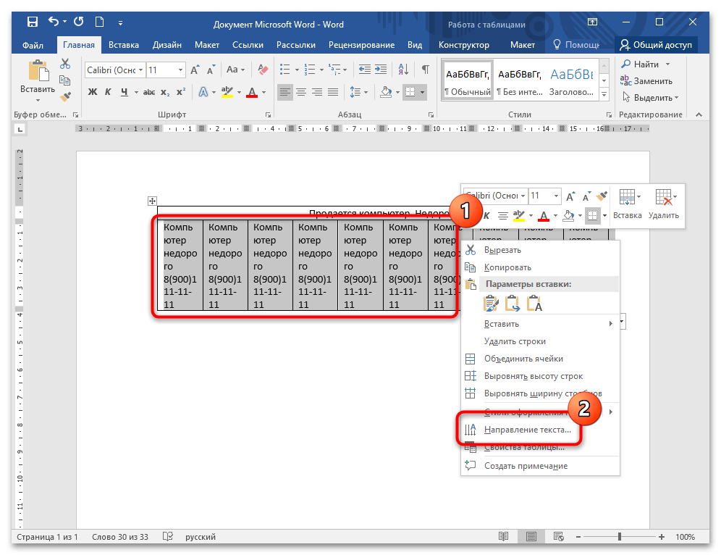The height and width of the screenshot is (555, 721).
Task: Apply strikethrough formatting
Action: pyautogui.click(x=149, y=92)
